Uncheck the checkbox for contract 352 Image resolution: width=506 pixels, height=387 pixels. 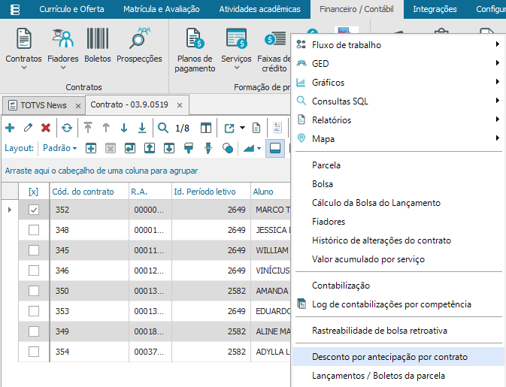[x=33, y=210]
